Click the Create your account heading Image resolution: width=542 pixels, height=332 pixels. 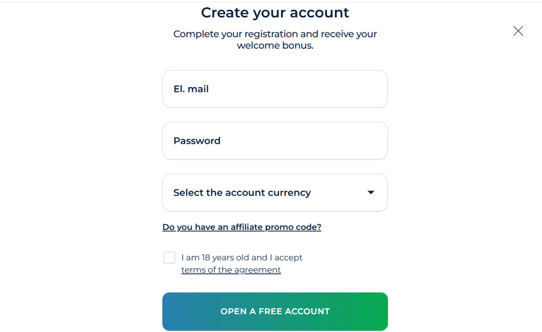point(275,12)
